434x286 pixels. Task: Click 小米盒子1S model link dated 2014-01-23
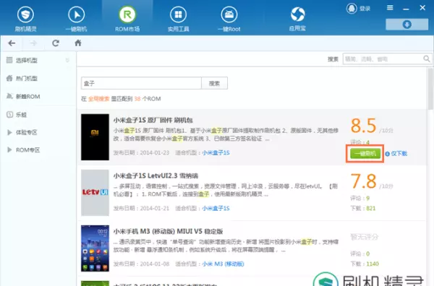click(x=216, y=153)
